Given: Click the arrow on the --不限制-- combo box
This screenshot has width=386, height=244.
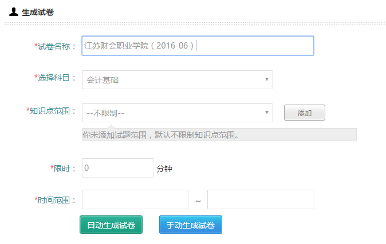Looking at the screenshot, I should pos(266,113).
